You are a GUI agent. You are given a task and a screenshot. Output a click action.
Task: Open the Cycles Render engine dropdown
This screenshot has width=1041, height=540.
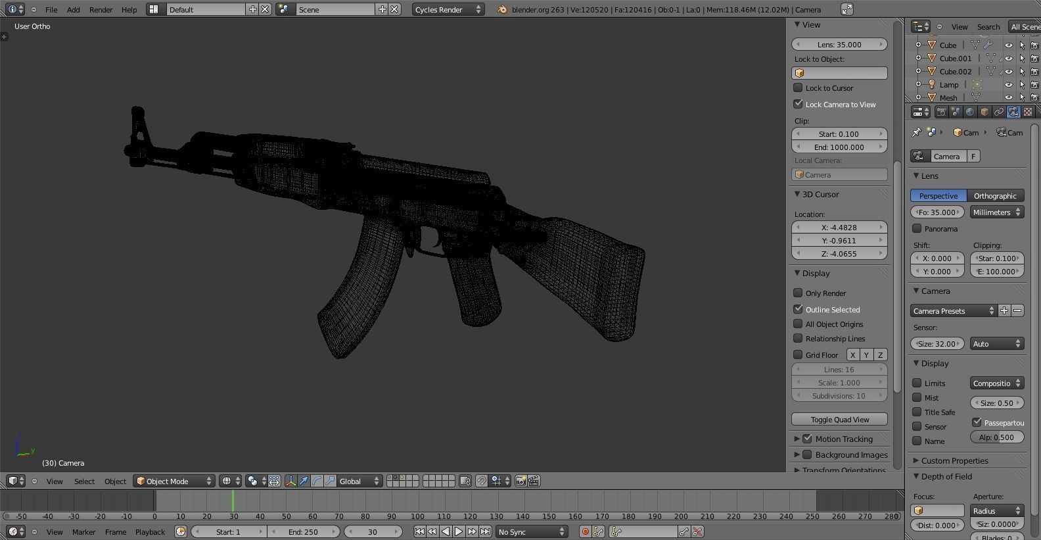coord(448,9)
